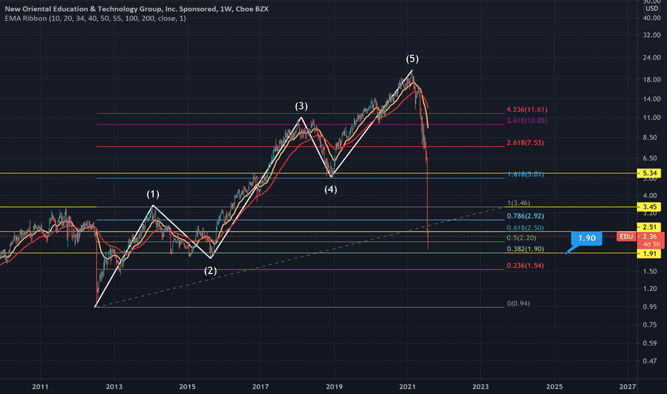The height and width of the screenshot is (394, 667).
Task: Click the 2021 label on time axis
Action: click(x=407, y=387)
